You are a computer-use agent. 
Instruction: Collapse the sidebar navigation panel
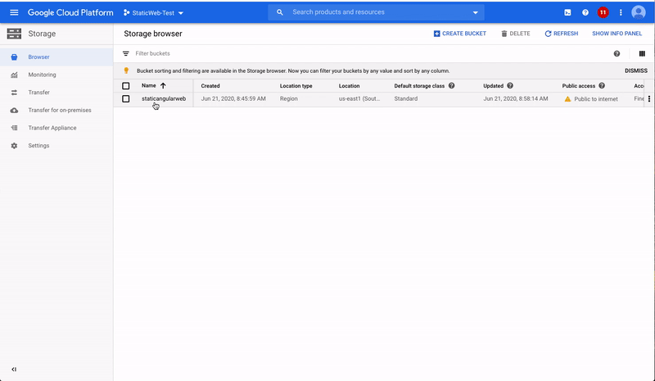point(14,370)
